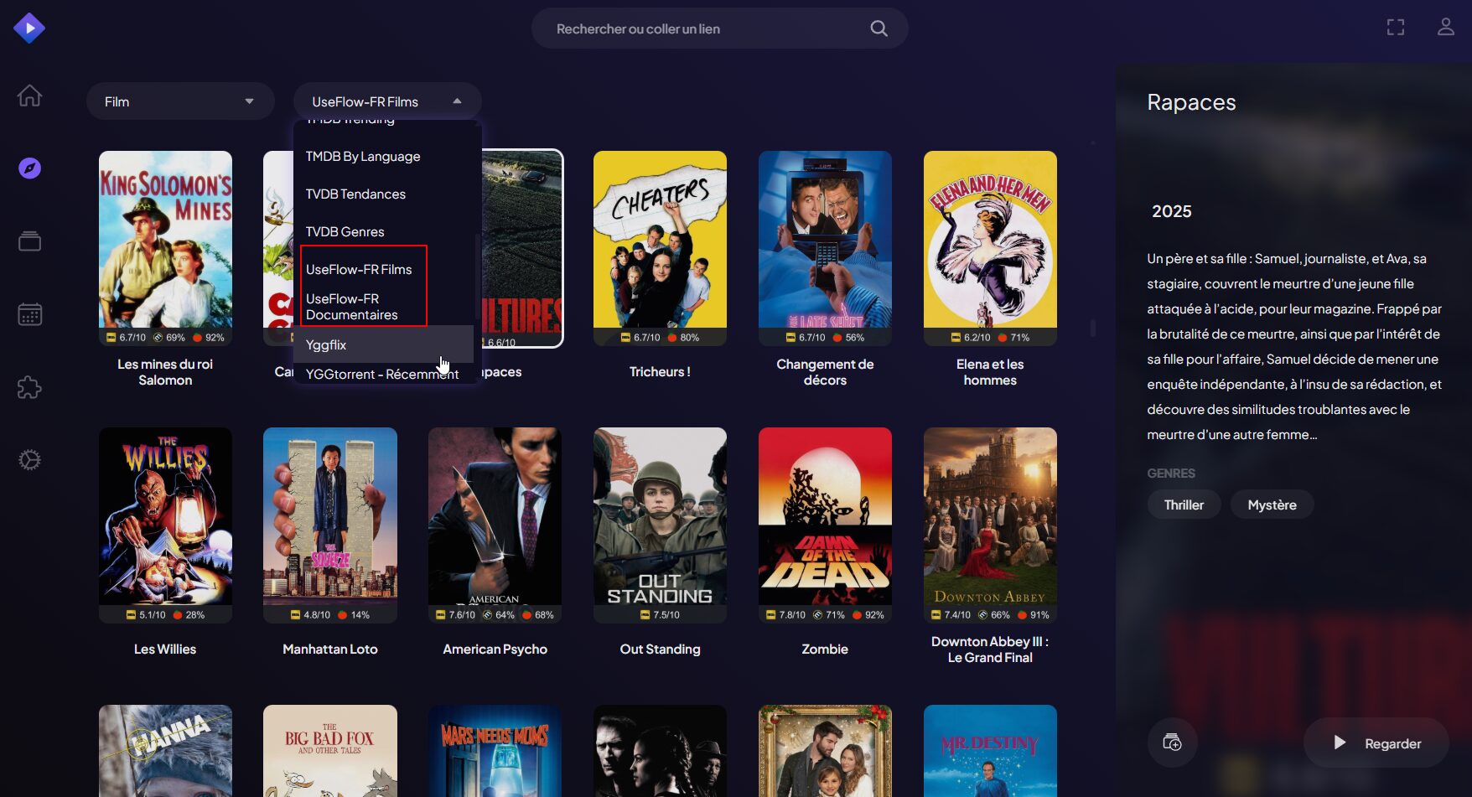This screenshot has height=797, width=1472.
Task: Open the Calendar icon in sidebar
Action: [29, 314]
